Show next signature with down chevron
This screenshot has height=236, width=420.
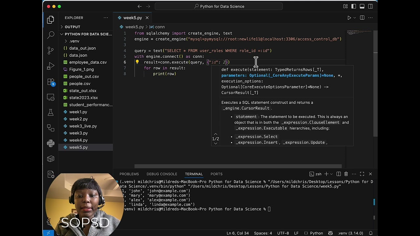pos(215,143)
